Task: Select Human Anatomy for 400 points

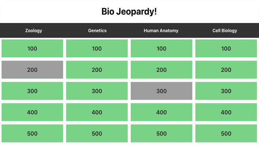Action: click(x=161, y=112)
